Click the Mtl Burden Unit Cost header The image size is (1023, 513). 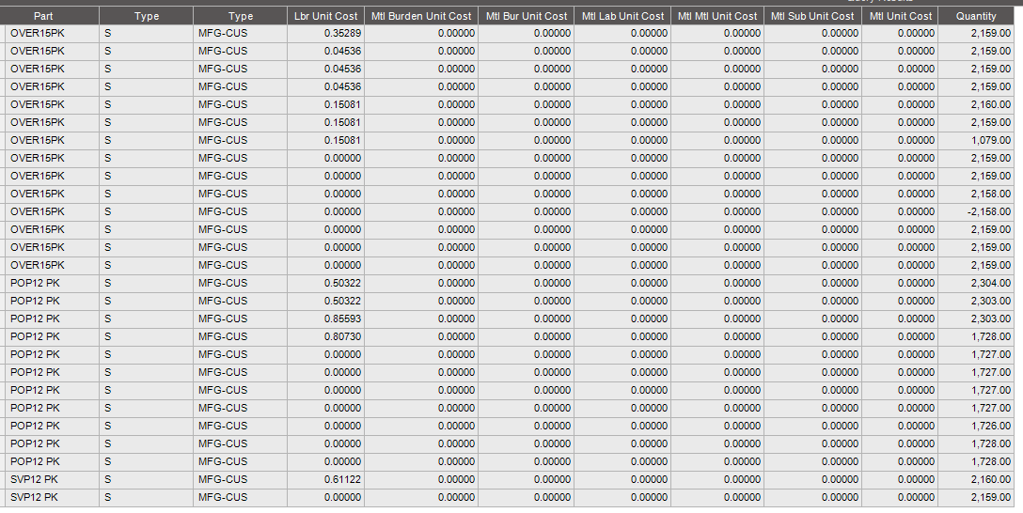(421, 16)
